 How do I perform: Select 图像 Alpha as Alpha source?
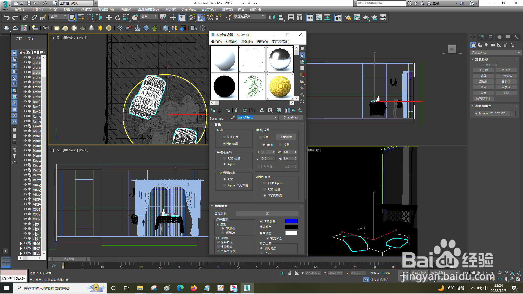(x=264, y=183)
